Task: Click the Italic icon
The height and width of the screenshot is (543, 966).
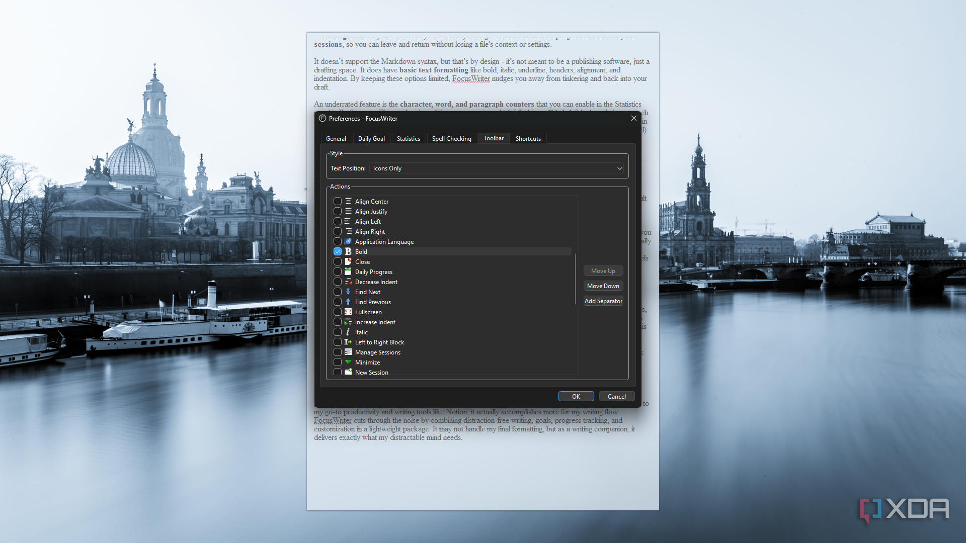Action: coord(348,332)
